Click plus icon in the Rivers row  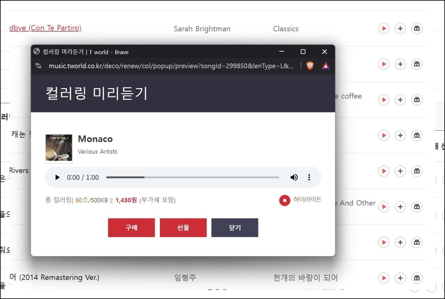point(400,171)
